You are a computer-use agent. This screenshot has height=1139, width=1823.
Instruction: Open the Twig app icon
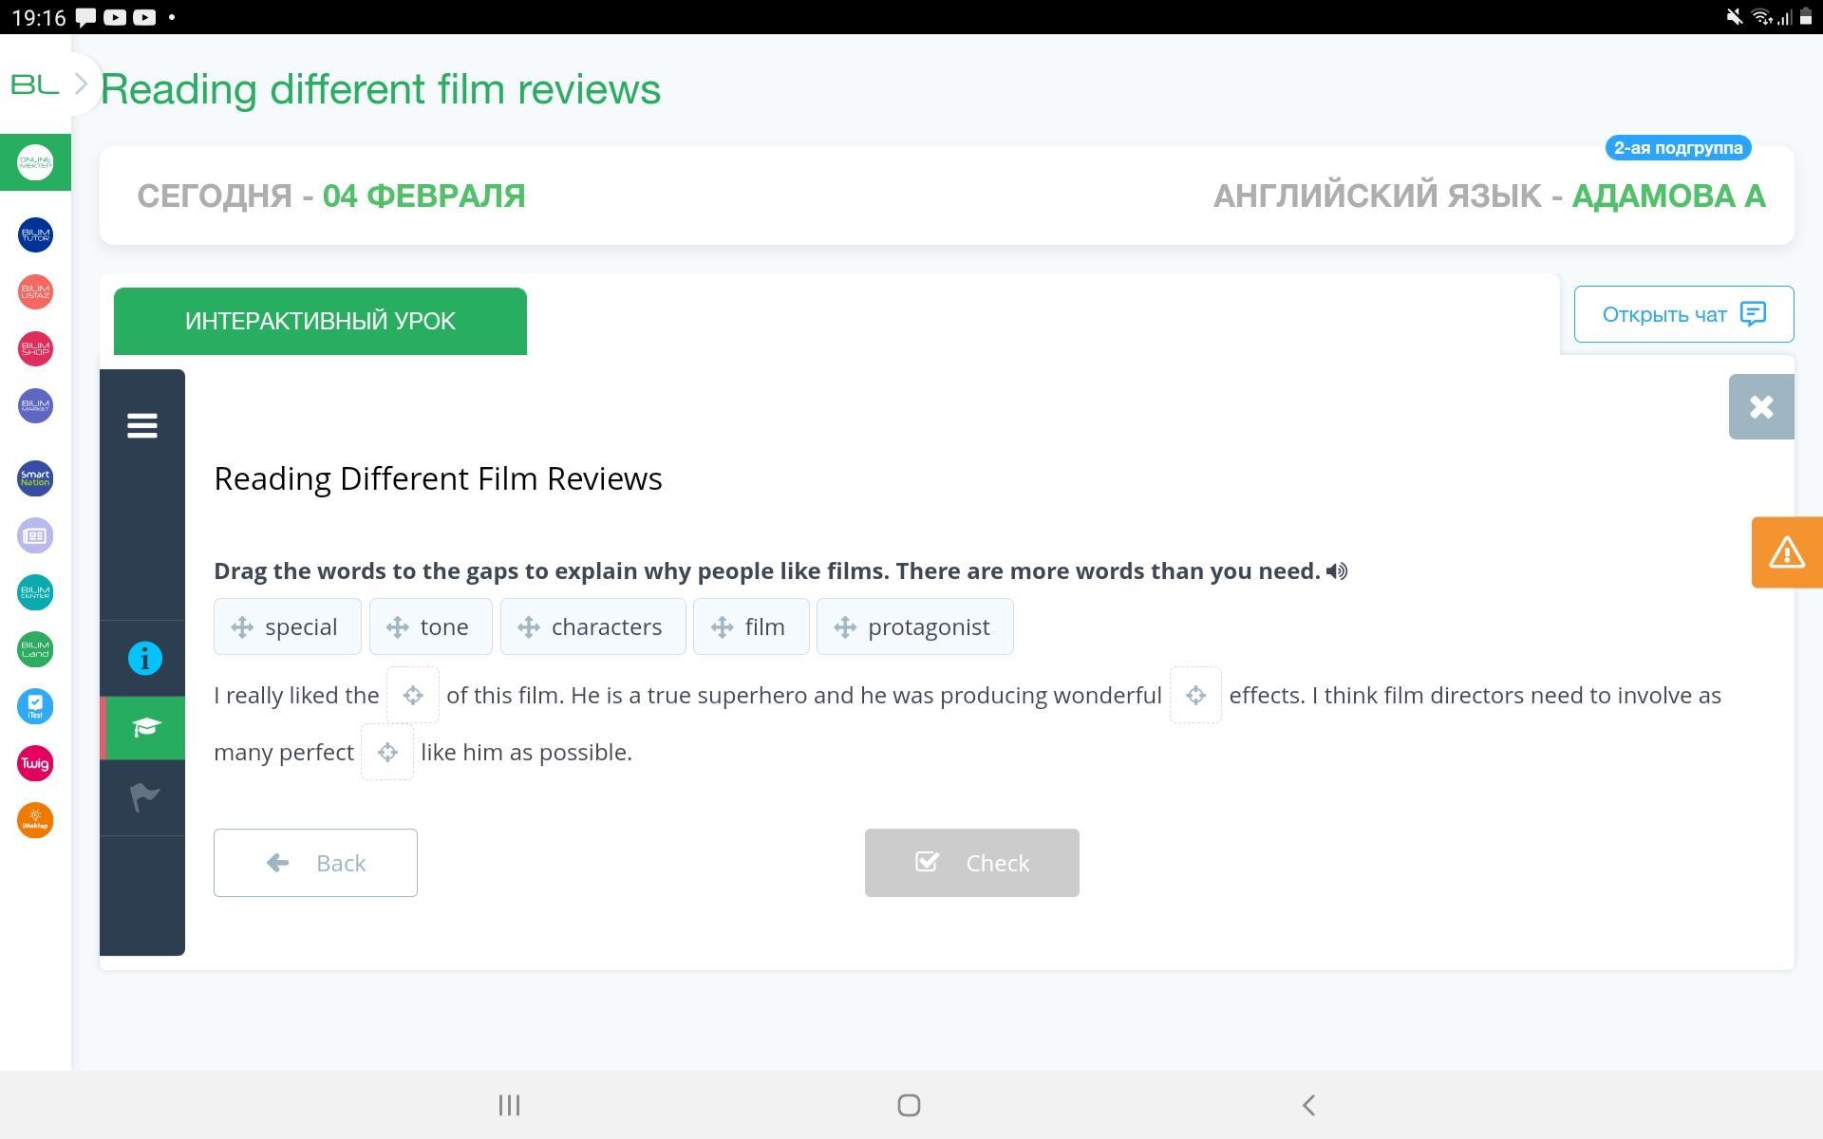tap(35, 764)
